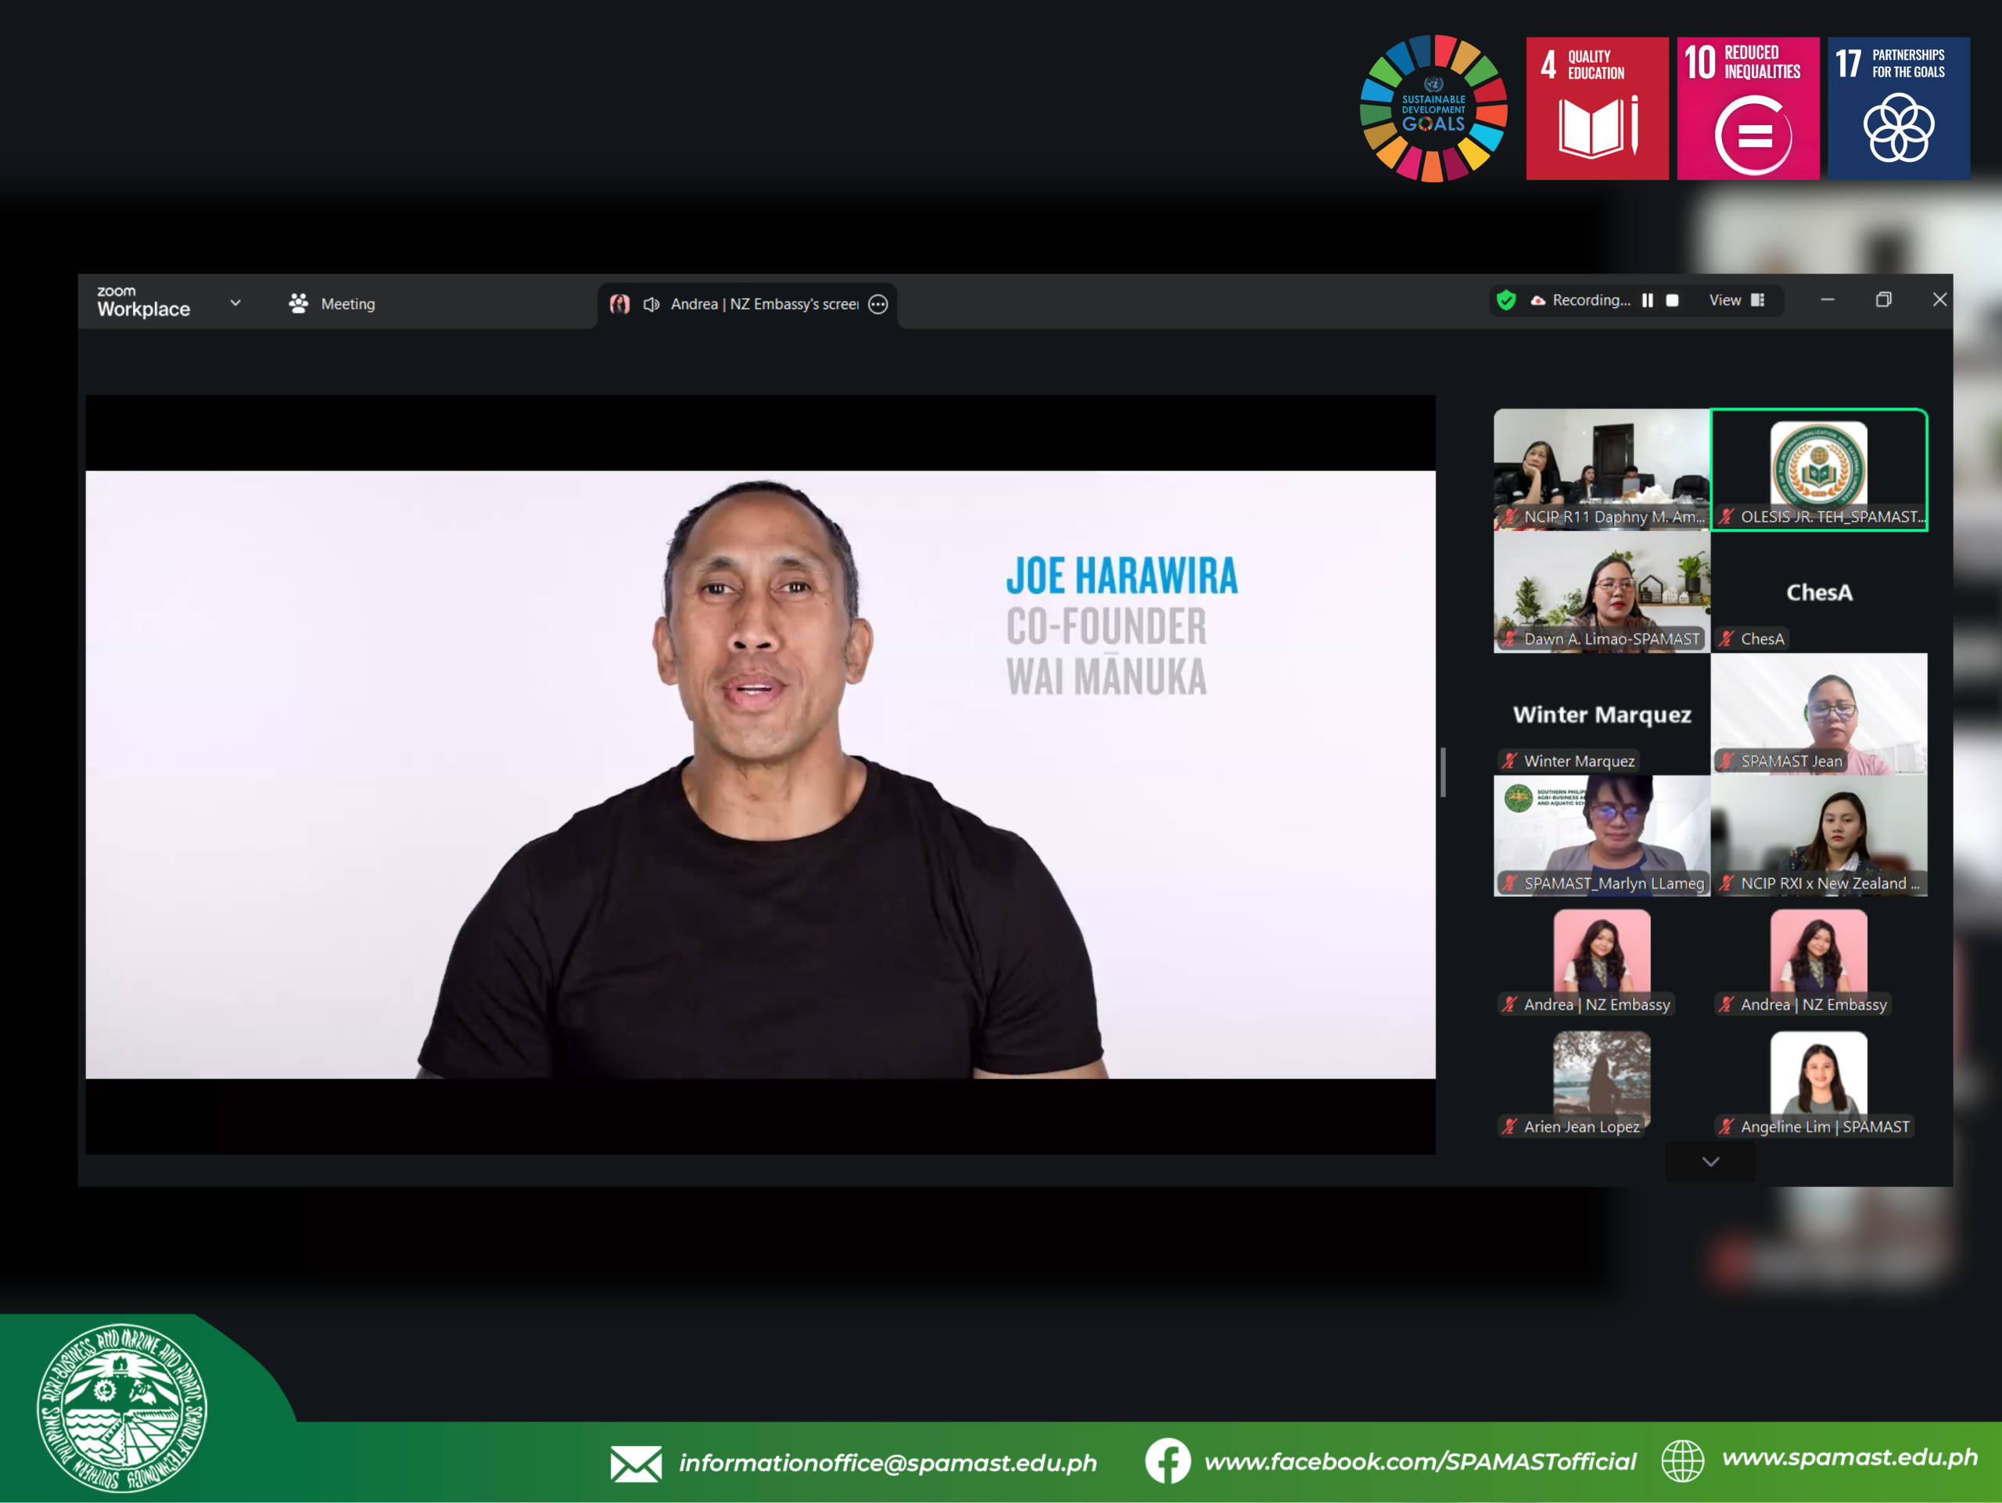Image resolution: width=2002 pixels, height=1503 pixels.
Task: Show more participants with down chevron
Action: pos(1710,1162)
